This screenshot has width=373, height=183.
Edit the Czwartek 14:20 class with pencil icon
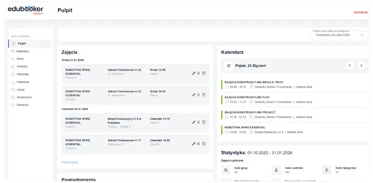194,144
